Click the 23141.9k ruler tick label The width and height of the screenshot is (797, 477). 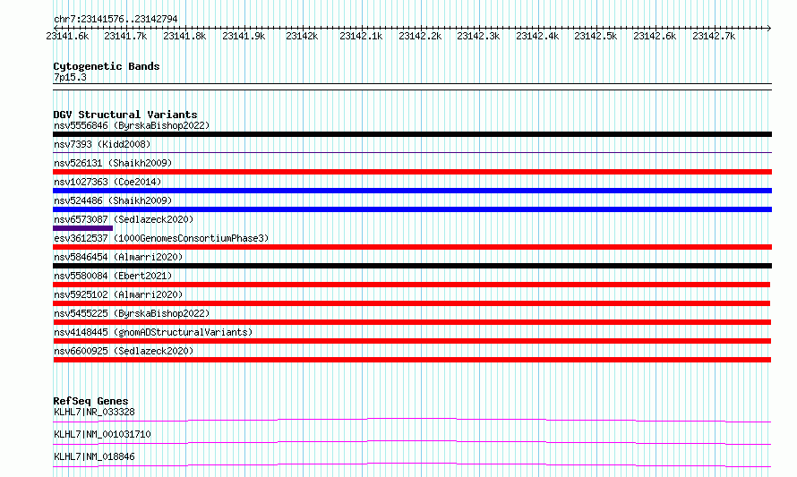[x=244, y=36]
